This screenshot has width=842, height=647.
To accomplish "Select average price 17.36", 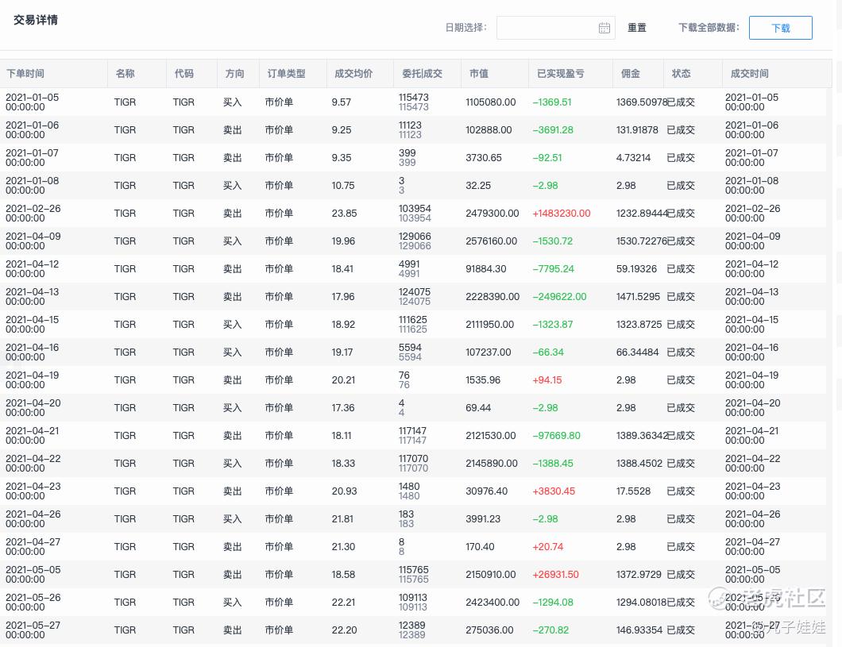I will [343, 408].
